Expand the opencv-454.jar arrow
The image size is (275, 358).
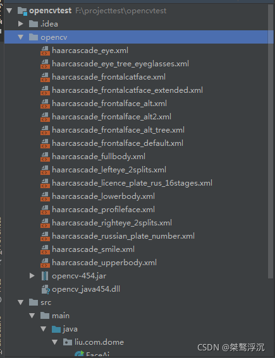[x=32, y=276]
